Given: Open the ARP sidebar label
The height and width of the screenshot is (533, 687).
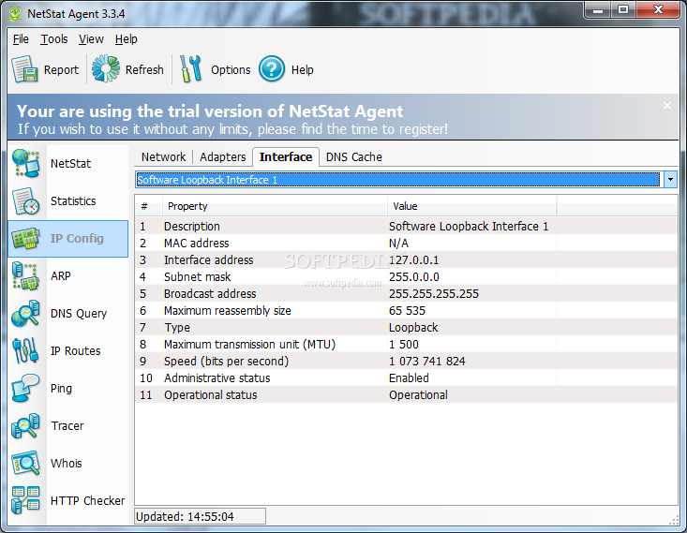Looking at the screenshot, I should click(x=61, y=276).
